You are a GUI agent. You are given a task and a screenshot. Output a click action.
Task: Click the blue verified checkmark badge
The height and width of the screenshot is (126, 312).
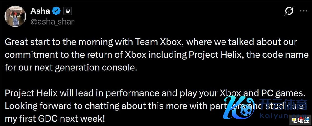pos(56,12)
